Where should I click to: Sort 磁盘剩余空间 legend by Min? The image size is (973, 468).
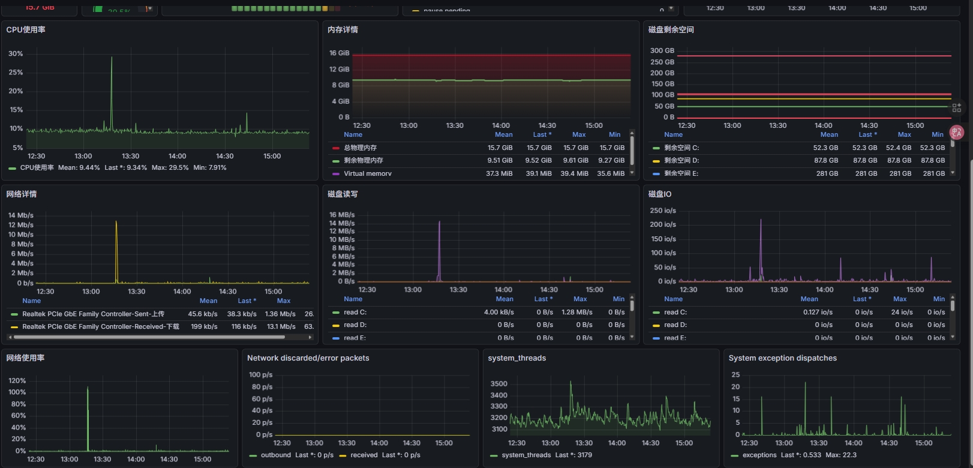pyautogui.click(x=938, y=134)
